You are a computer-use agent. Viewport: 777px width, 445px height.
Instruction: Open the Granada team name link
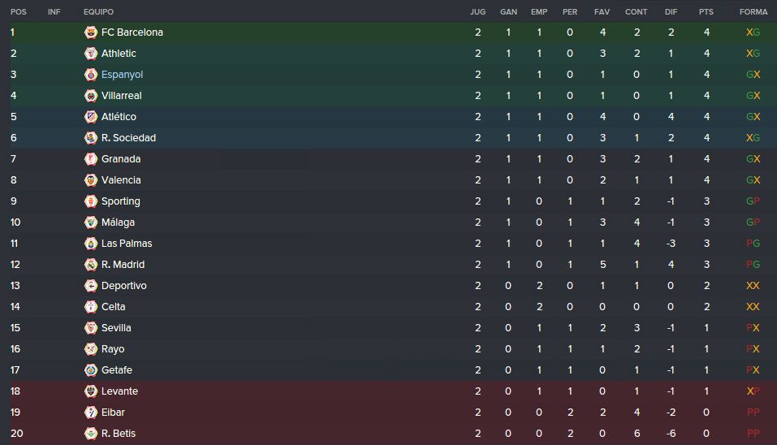121,159
